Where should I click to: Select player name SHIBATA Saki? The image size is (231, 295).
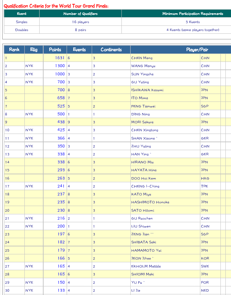[144, 242]
